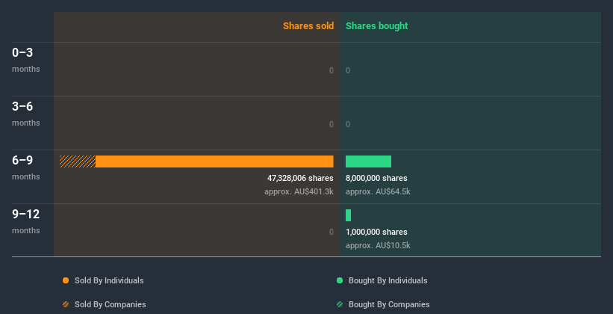Click the 6–9 months row label
Screen dimensions: 613x314
click(26, 167)
